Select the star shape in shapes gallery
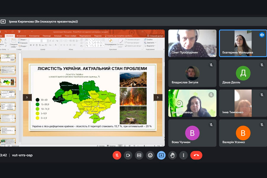Image resolution: width=267 pixels, height=178 pixels. [101, 45]
